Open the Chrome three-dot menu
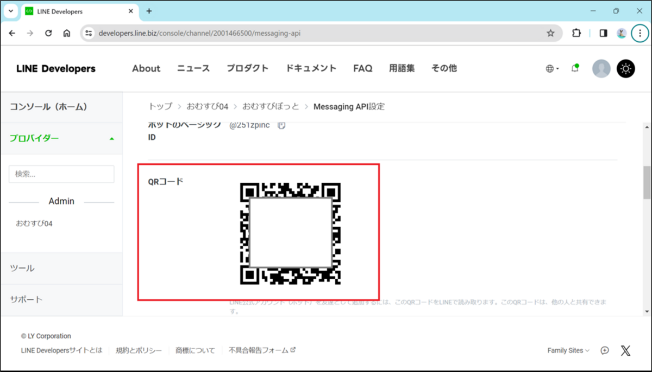Viewport: 652px width, 372px height. pyautogui.click(x=640, y=33)
